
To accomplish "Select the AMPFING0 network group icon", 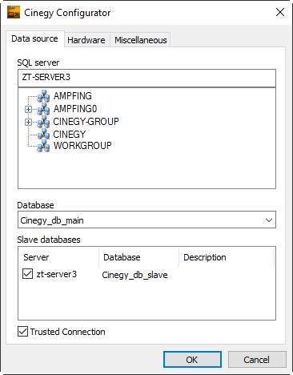I will [x=43, y=109].
